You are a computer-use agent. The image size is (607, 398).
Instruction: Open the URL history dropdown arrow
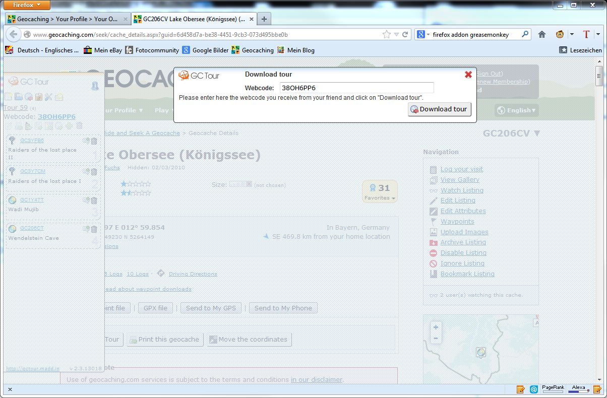396,35
